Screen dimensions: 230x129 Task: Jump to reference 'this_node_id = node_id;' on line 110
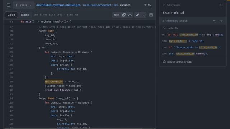(x=193, y=41)
